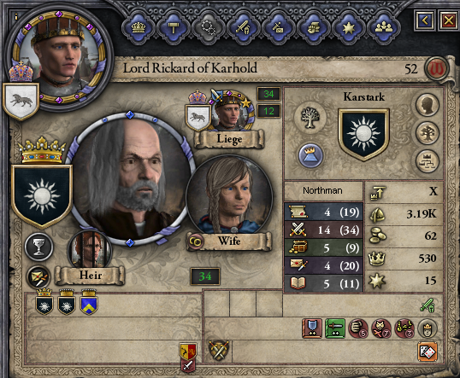460x378 pixels.
Task: Open the Intrigue tab with dagger icon
Action: coord(278,28)
